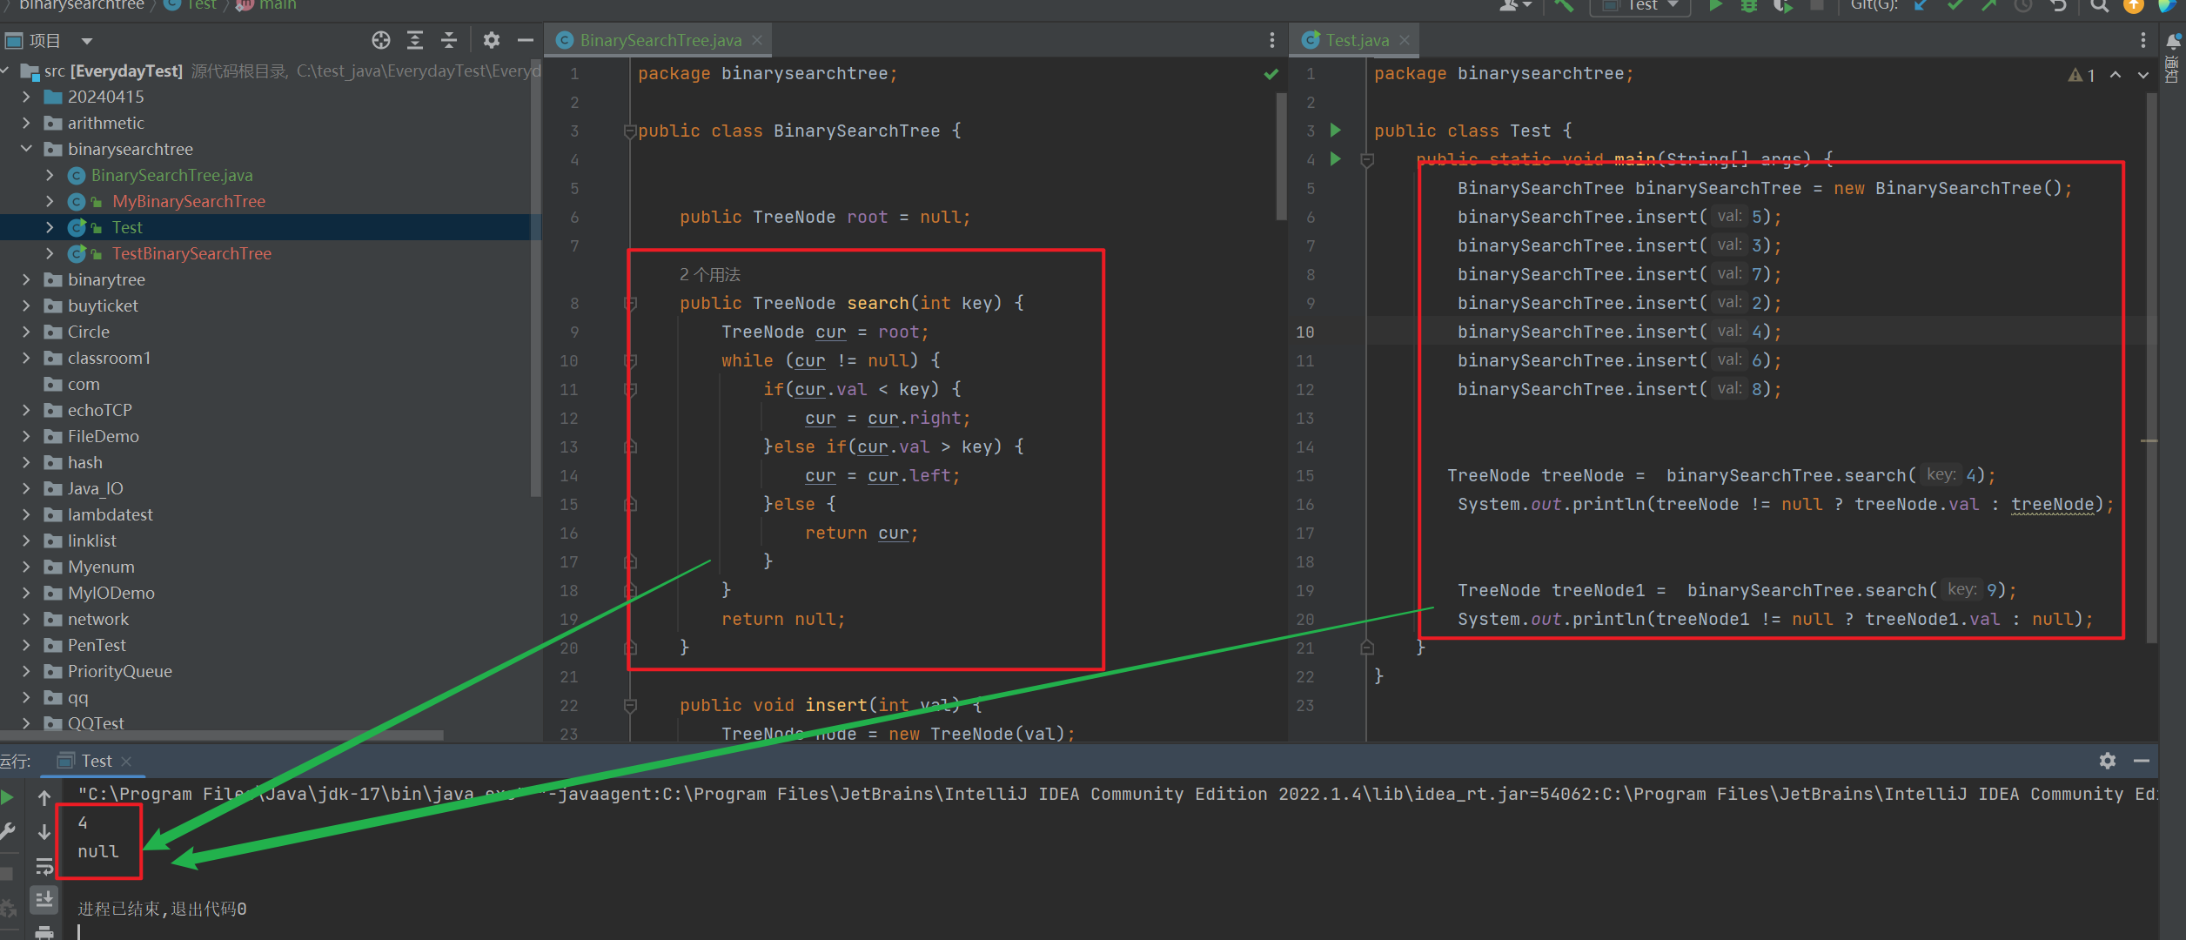Locate the opened file in the project tree
Screen dimensions: 2186x940
pyautogui.click(x=381, y=40)
